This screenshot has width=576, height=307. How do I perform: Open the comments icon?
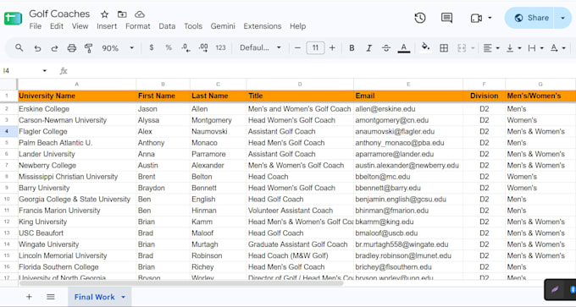coord(446,18)
